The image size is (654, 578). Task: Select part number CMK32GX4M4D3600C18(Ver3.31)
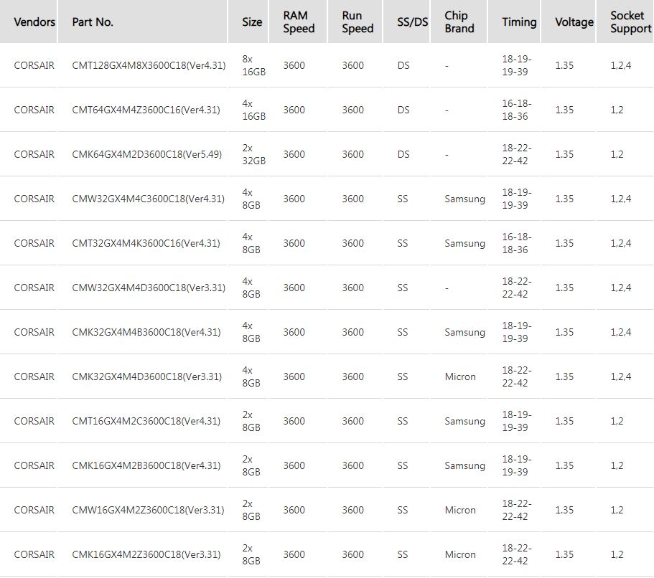147,376
